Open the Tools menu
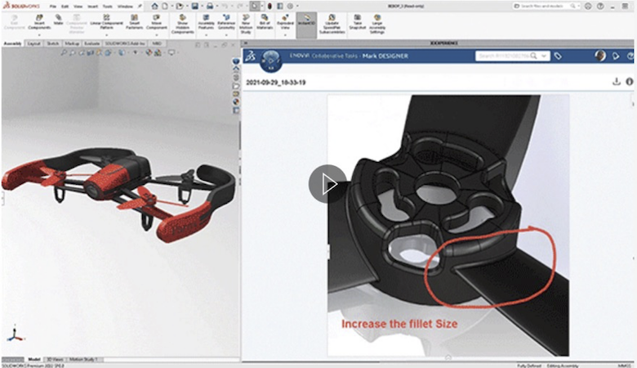The height and width of the screenshot is (368, 637). [x=108, y=6]
